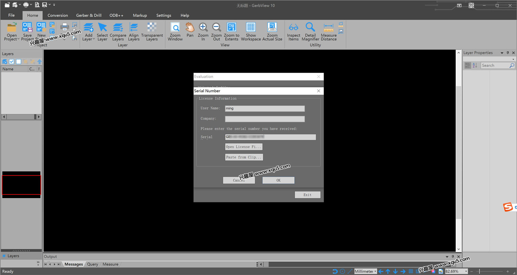Click the pan left arrow in status bar
This screenshot has height=275, width=517.
[381, 272]
